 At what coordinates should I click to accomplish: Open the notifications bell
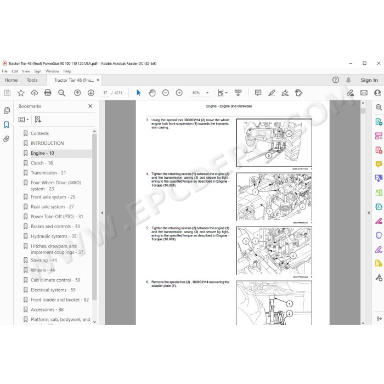click(x=348, y=80)
